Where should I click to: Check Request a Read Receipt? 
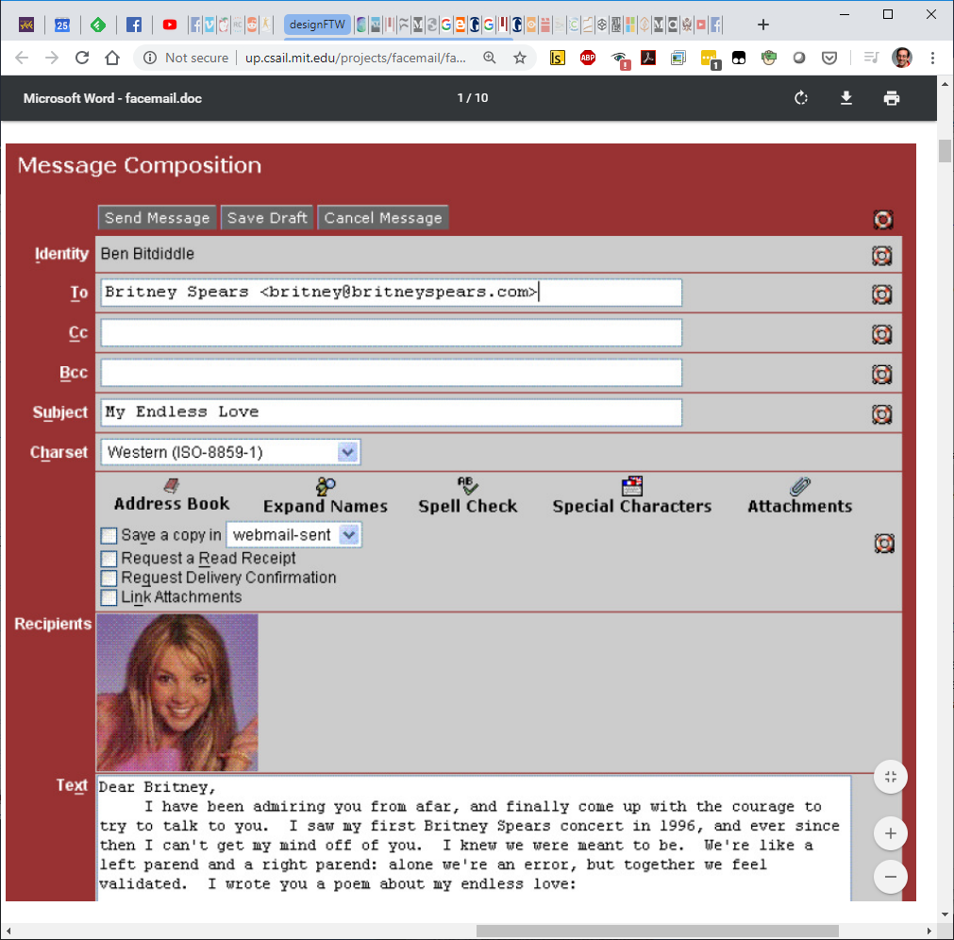109,559
